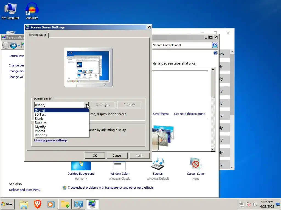
Task: Click the shield icon beside Troubleshoot link
Action: (x=64, y=188)
